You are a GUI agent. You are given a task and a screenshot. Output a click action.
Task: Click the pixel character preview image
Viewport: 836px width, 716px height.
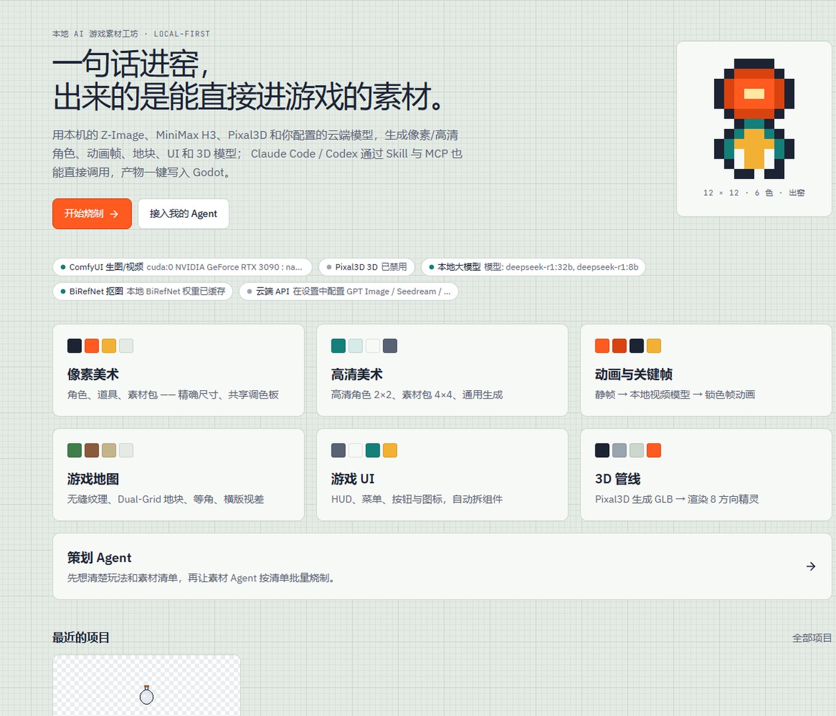754,119
